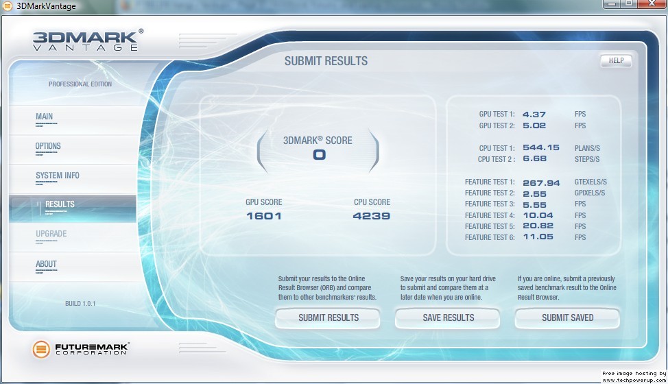Click the 3DMARK SCORE label
The height and width of the screenshot is (384, 668).
tap(318, 140)
